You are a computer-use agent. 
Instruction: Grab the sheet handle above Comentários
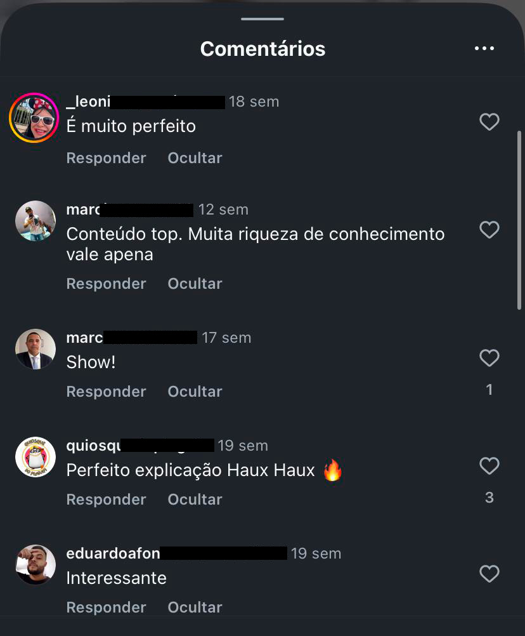point(262,19)
